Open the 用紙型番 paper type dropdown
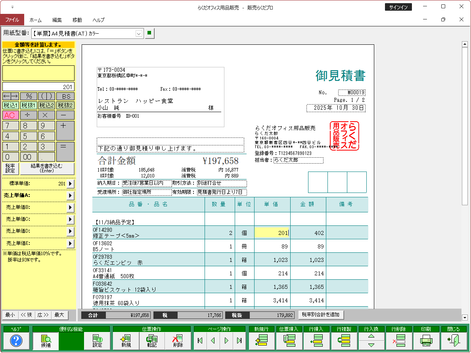The height and width of the screenshot is (353, 471). pyautogui.click(x=139, y=34)
